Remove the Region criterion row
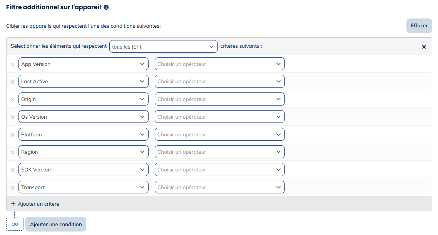 coord(12,152)
